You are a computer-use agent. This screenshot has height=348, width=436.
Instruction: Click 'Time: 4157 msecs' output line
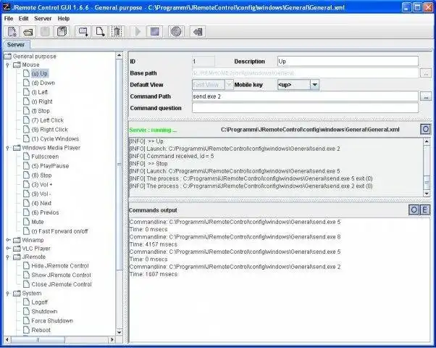click(154, 244)
